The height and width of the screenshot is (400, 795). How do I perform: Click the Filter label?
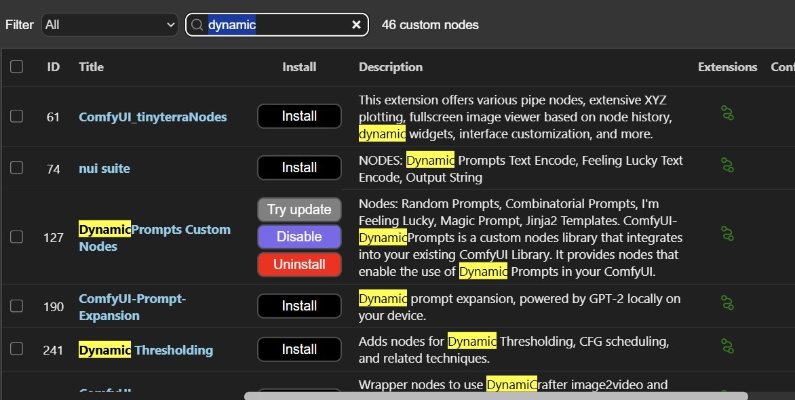[19, 25]
